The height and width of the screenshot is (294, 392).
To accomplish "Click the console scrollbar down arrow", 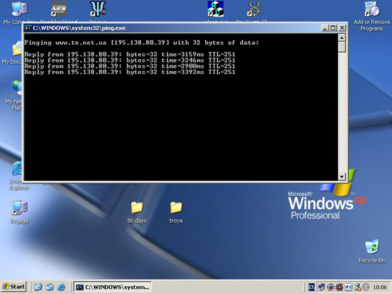I will point(341,177).
